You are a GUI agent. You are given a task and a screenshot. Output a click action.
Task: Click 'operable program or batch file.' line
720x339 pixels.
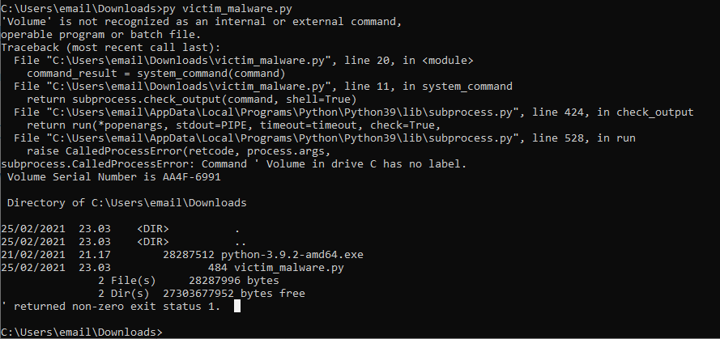pos(100,35)
